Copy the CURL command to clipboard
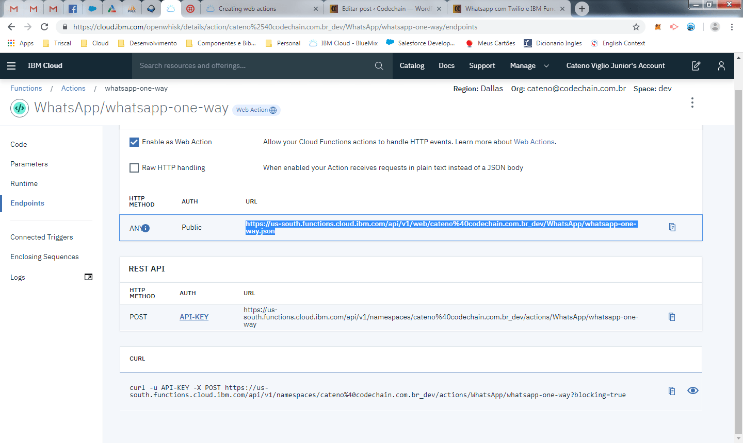Screen dimensions: 743x443 point(672,391)
